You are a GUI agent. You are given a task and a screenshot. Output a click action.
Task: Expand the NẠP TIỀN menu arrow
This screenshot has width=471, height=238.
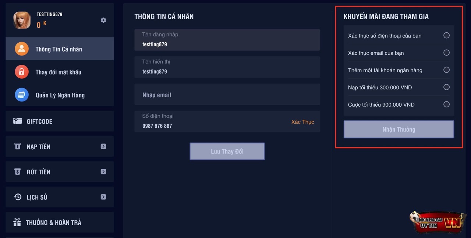tap(103, 146)
